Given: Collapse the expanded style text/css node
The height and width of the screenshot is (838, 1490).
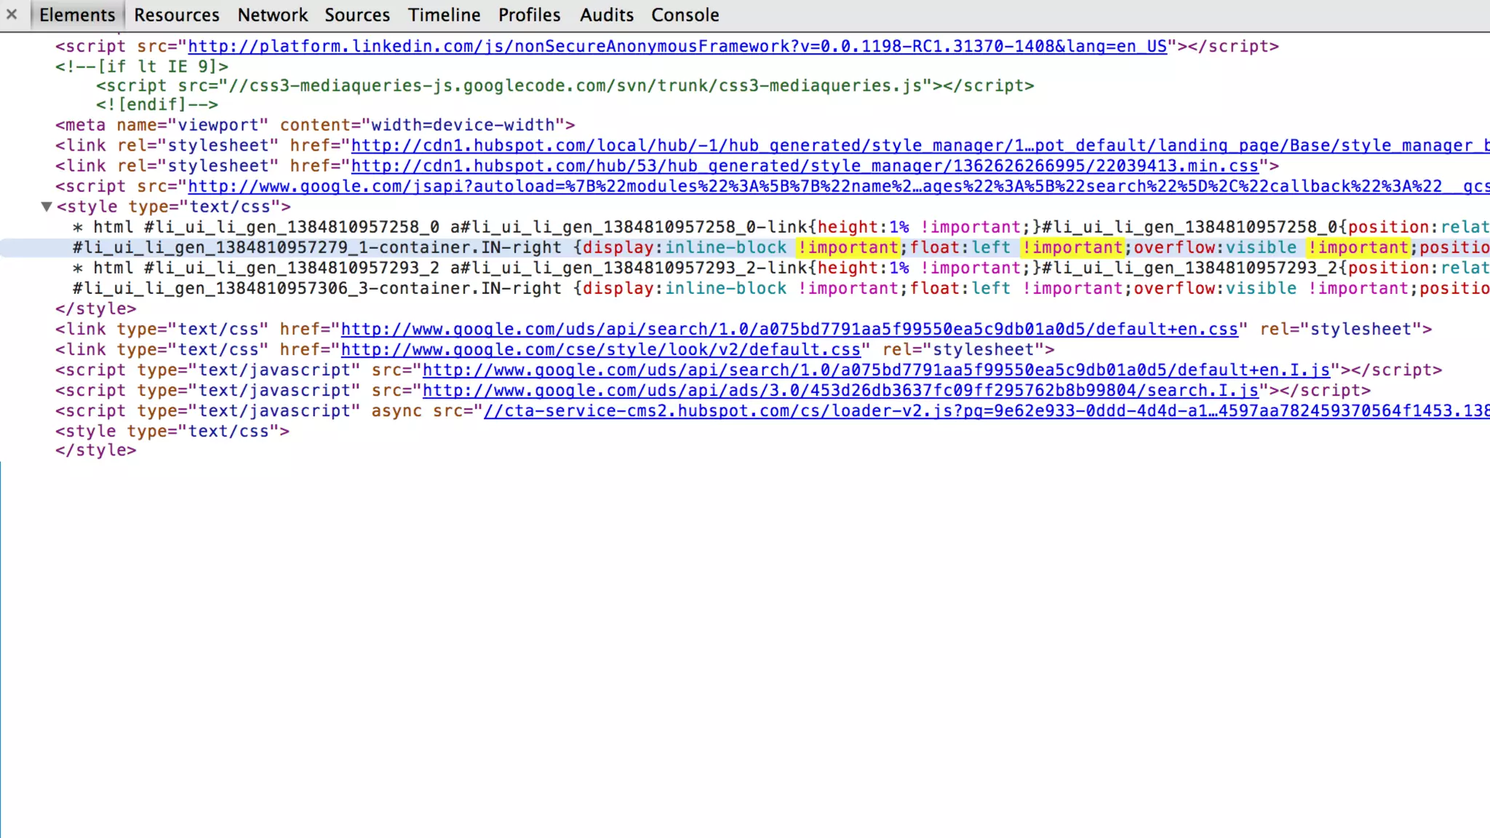Looking at the screenshot, I should coord(47,207).
